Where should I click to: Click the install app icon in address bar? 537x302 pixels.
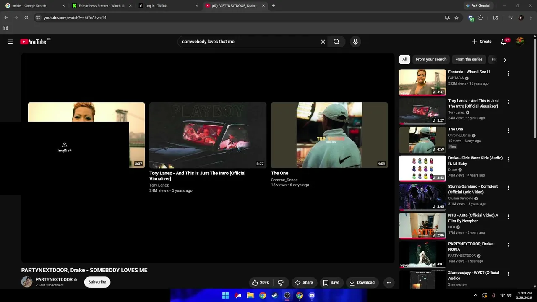[x=447, y=18]
